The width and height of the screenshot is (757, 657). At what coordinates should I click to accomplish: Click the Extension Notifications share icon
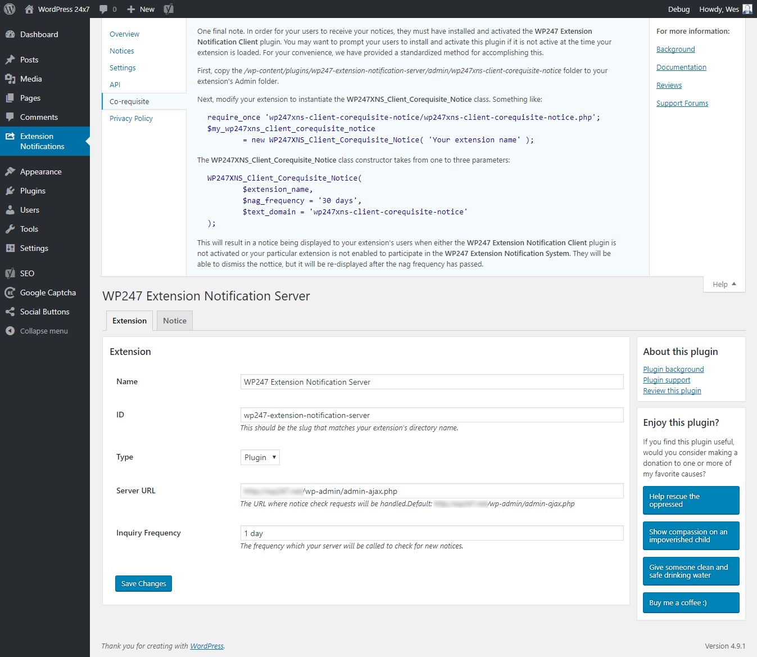tap(10, 136)
